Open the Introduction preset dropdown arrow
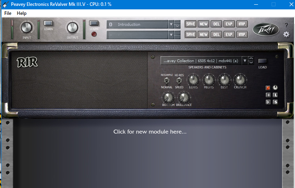Image resolution: width=295 pixels, height=188 pixels. pyautogui.click(x=171, y=24)
